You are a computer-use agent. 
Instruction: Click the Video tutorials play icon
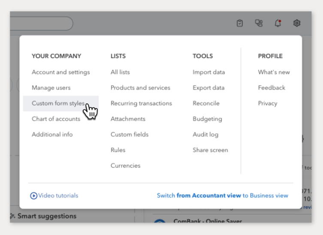(x=33, y=195)
